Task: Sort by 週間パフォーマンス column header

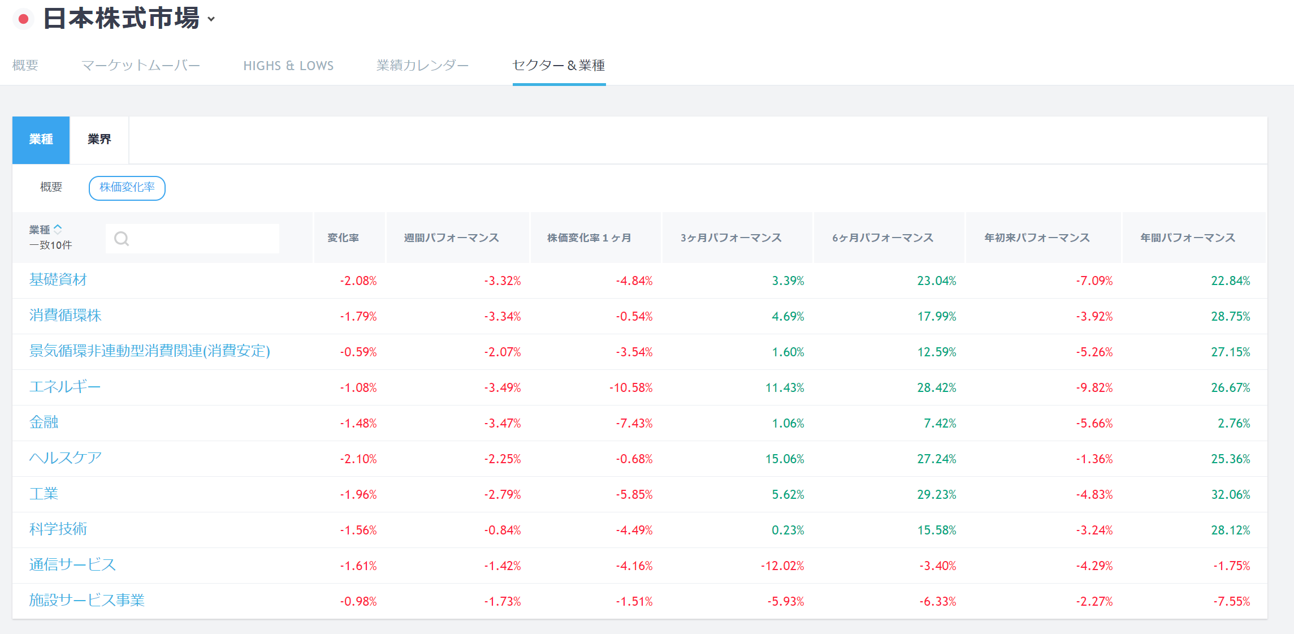Action: coord(452,238)
